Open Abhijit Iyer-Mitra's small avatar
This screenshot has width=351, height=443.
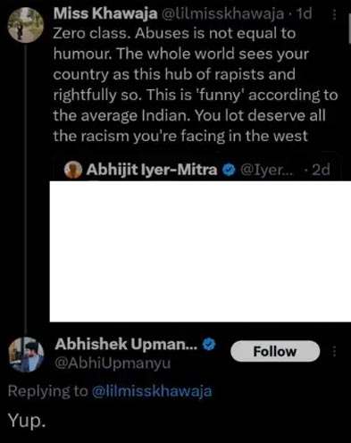tap(73, 170)
